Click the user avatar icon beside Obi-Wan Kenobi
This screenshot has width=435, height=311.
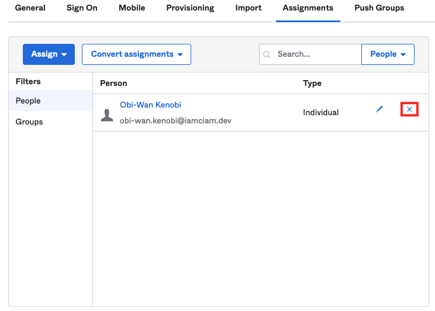tap(107, 115)
